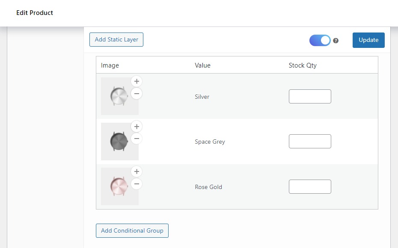The height and width of the screenshot is (248, 398).
Task: Click the plus icon for the Silver layer
Action: pyautogui.click(x=137, y=81)
